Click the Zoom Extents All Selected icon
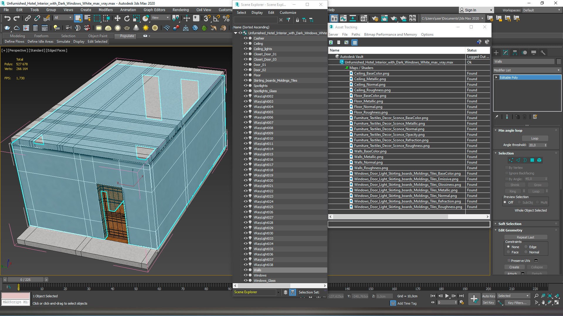 pyautogui.click(x=550, y=296)
